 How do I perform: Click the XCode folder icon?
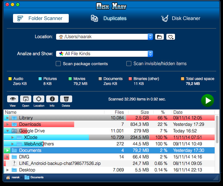[x=19, y=137]
